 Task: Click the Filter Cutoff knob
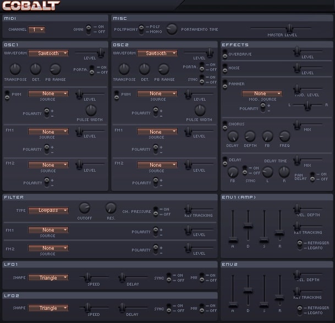click(84, 207)
